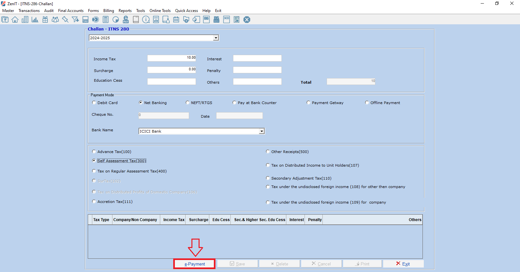
Task: Click the form layout sheet toolbar icon
Action: click(237, 19)
